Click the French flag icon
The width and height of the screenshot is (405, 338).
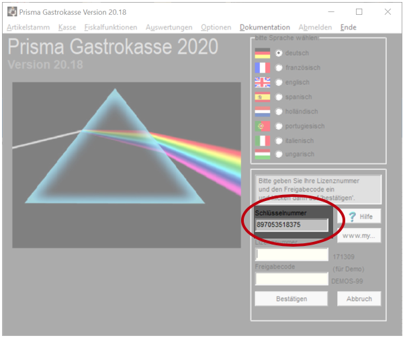(263, 68)
